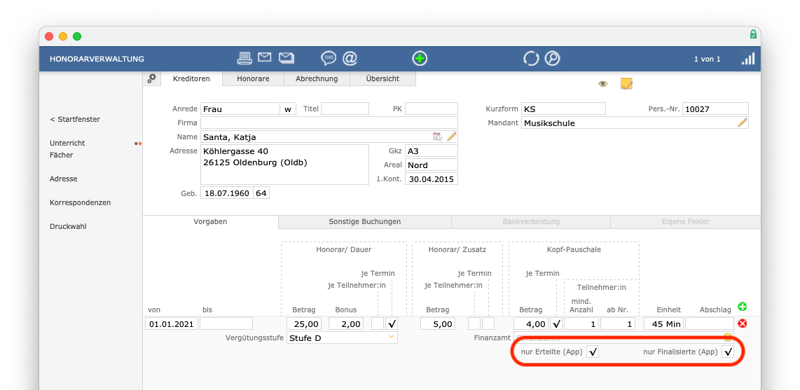The width and height of the screenshot is (800, 390).
Task: Click pencil icon in Mandant field
Action: (743, 123)
